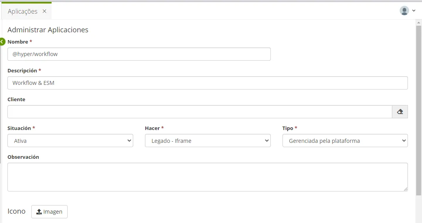Click the scrollbar up arrow
This screenshot has width=422, height=223.
tap(418, 23)
